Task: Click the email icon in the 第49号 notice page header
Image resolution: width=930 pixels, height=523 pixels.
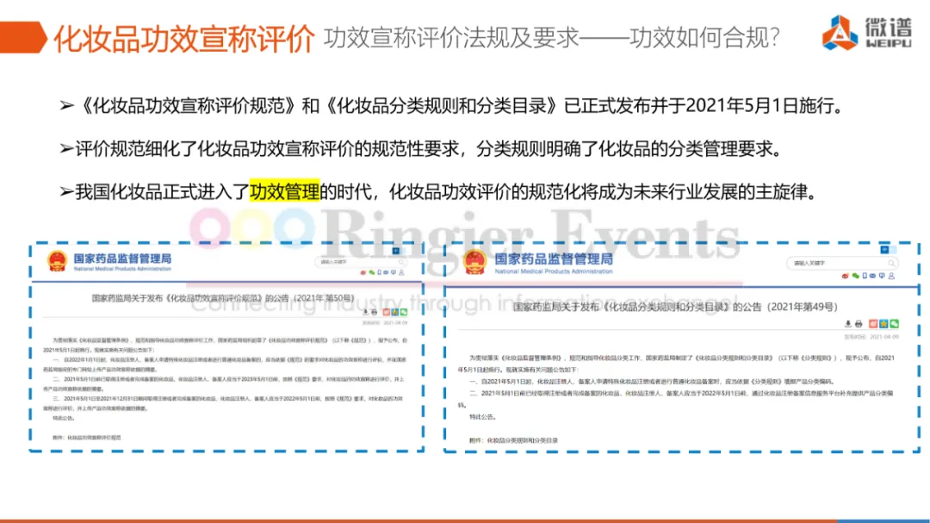Action: pyautogui.click(x=873, y=276)
